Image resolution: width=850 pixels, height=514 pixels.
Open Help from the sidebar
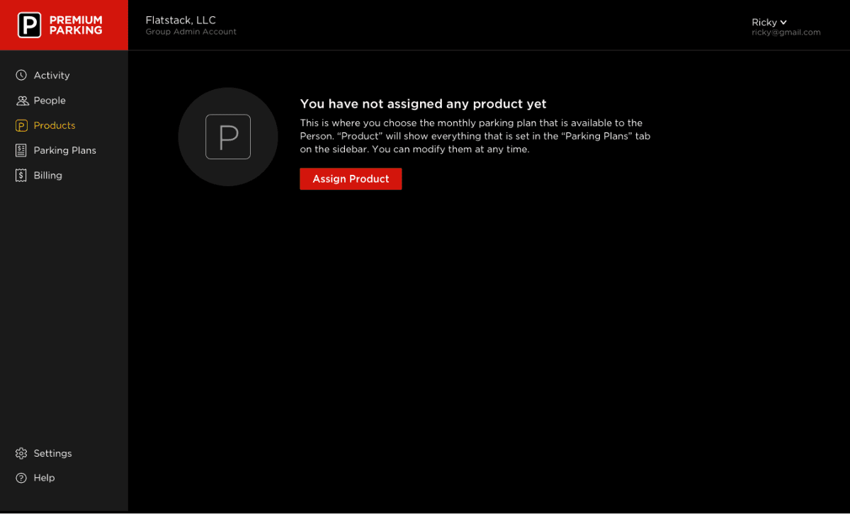[44, 478]
